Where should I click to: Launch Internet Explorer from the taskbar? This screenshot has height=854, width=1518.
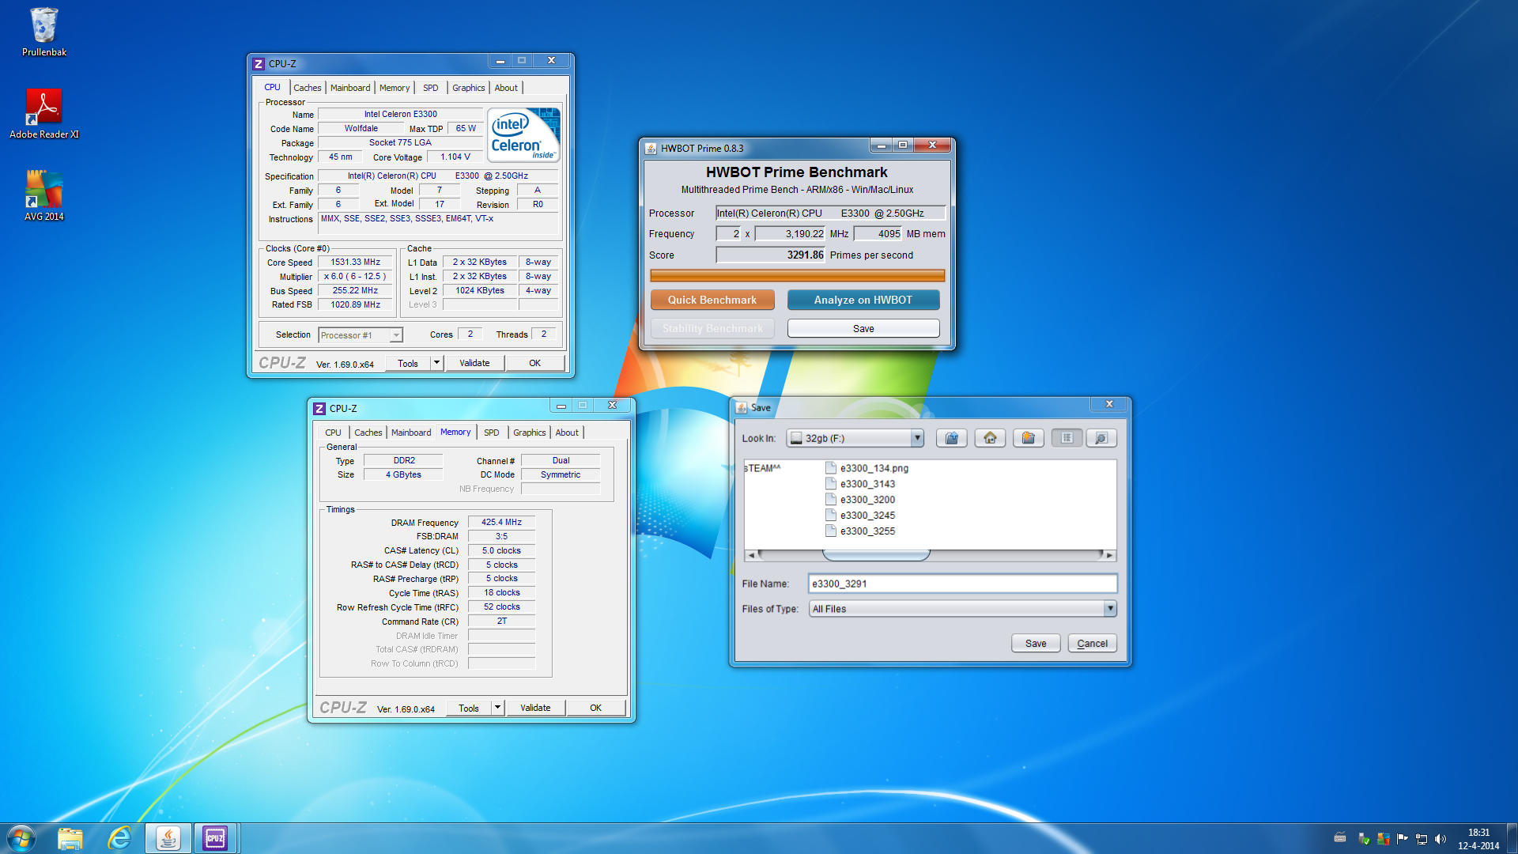(x=119, y=838)
